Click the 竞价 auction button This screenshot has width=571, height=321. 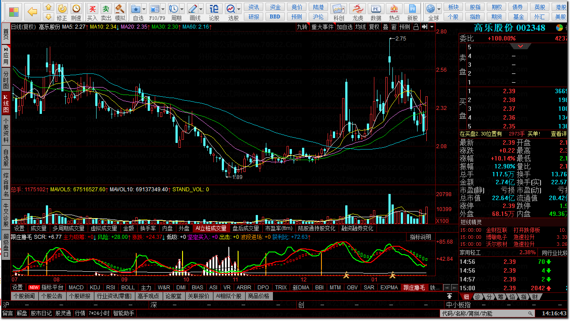coord(297,7)
